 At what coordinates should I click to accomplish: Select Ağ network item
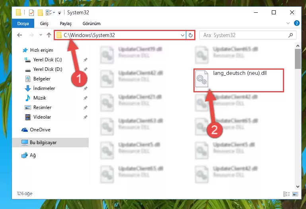coord(33,155)
